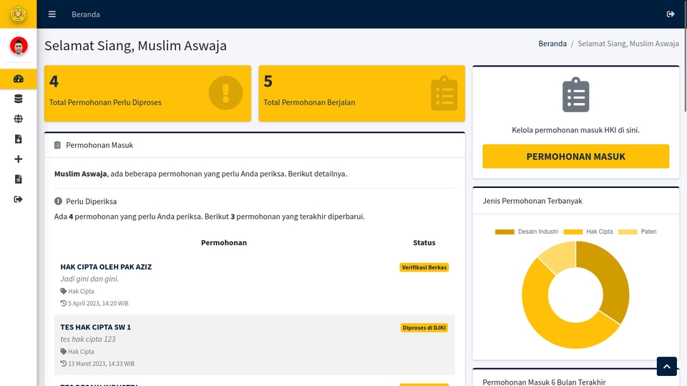Open TES HAK CIPTA SW 1 application
Screen dimensions: 687x386
click(95, 327)
